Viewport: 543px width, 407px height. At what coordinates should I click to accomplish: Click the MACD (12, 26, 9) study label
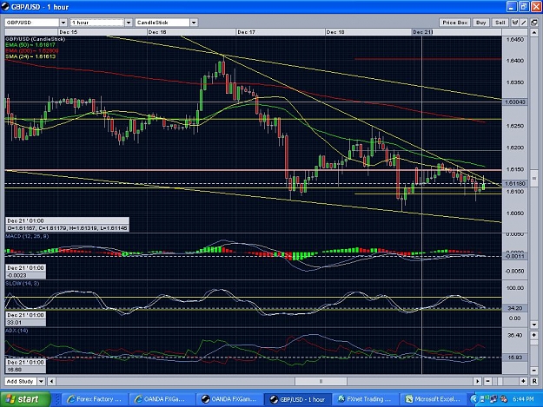27,237
